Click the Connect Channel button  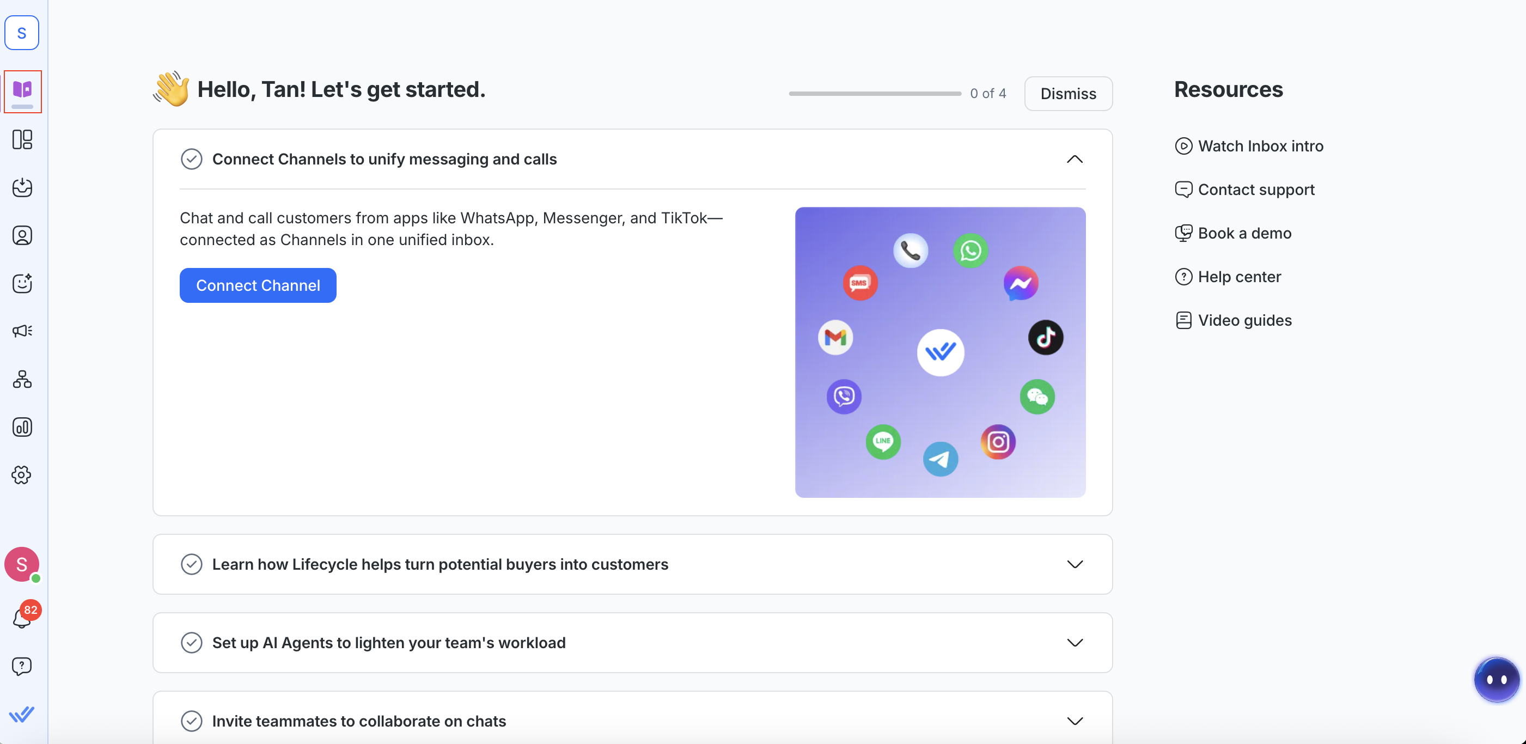tap(258, 285)
